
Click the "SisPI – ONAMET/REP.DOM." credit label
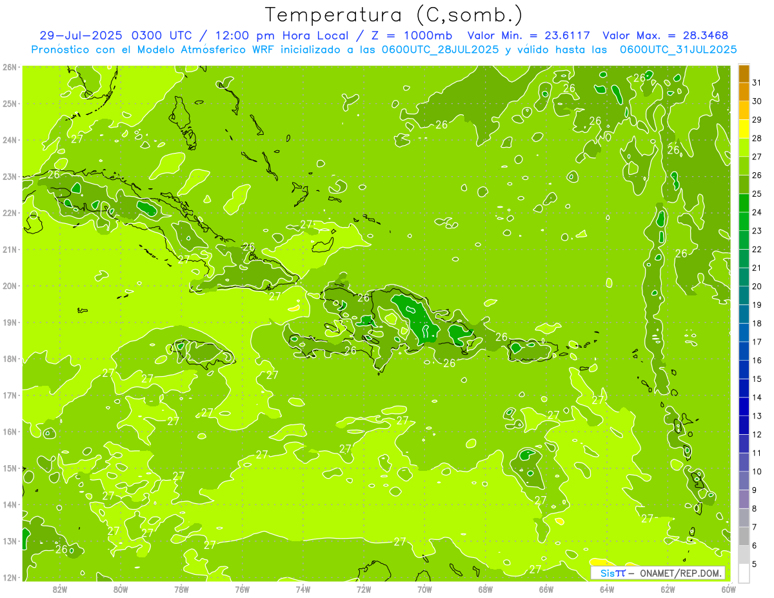point(658,573)
